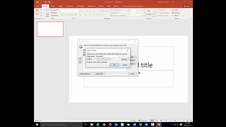This screenshot has width=226, height=127.
Task: Click Find in Editing group
Action: click(x=175, y=10)
